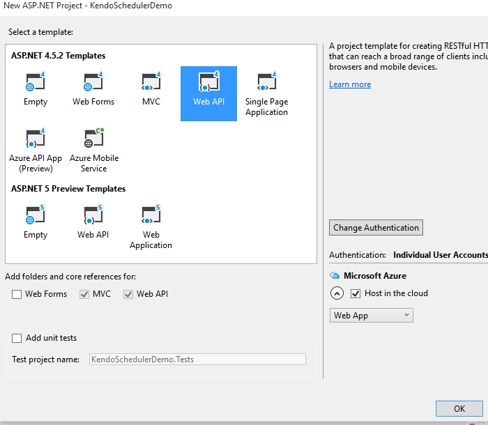Screen dimensions: 488x425
Task: Open the Web App hosting dropdown
Action: point(372,315)
